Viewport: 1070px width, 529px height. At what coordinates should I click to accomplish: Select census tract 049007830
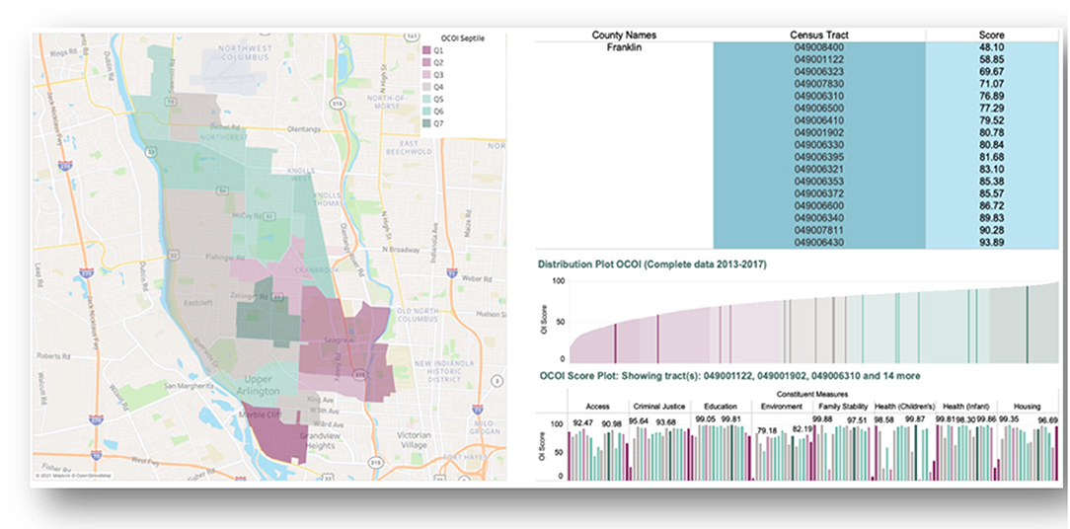pyautogui.click(x=819, y=85)
